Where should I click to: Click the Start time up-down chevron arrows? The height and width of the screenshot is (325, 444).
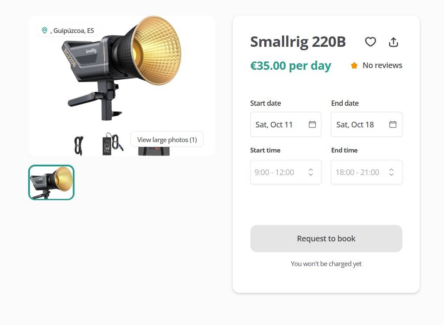coord(311,172)
